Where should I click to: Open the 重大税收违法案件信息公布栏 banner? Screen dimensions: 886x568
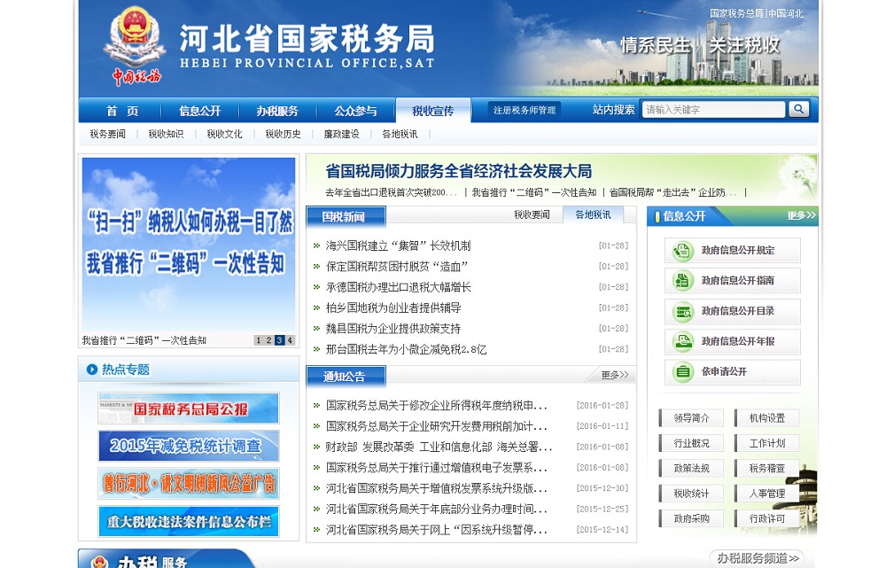(x=189, y=521)
